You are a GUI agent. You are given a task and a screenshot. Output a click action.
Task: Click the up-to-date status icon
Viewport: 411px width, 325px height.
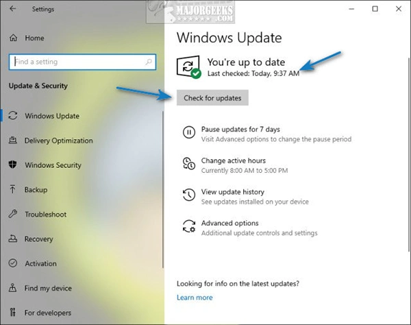pos(189,67)
